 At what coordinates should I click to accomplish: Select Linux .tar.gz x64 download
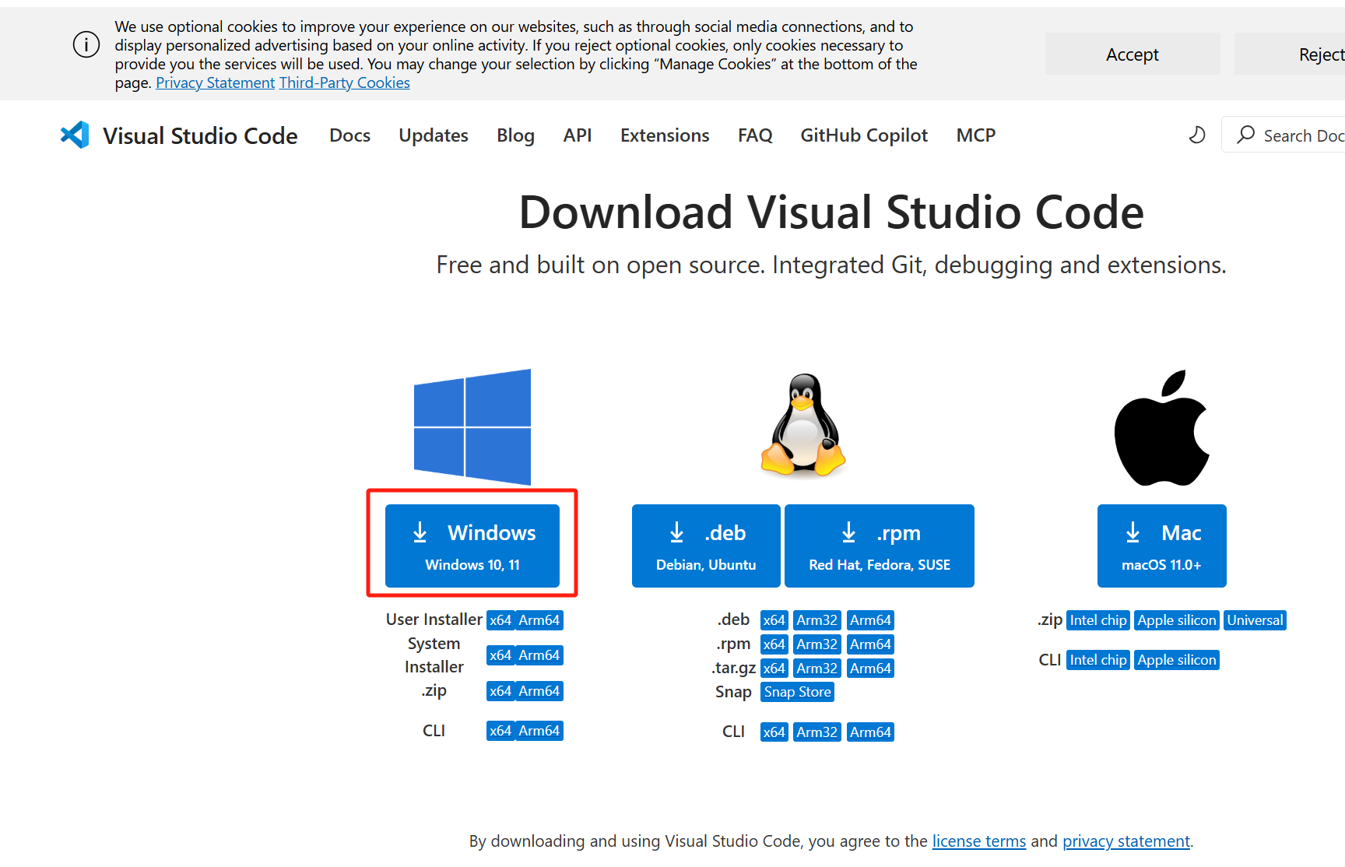click(x=774, y=669)
